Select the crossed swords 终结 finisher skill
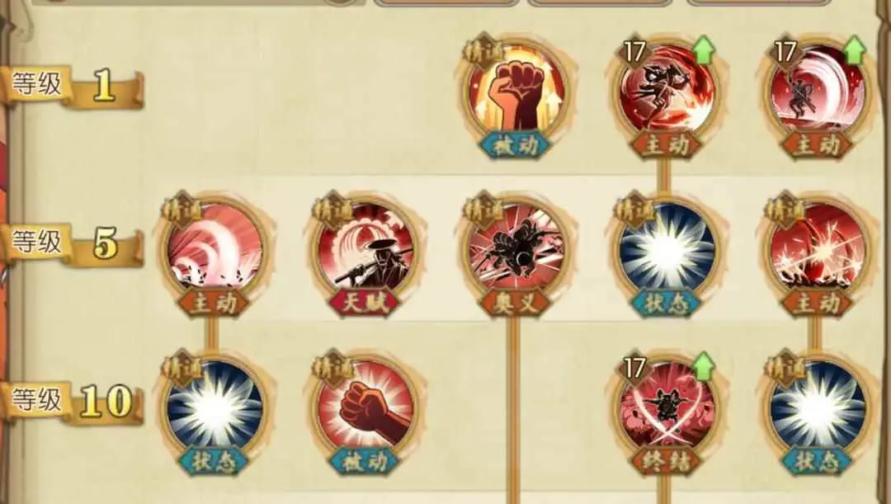Image resolution: width=891 pixels, height=504 pixels. tap(667, 409)
